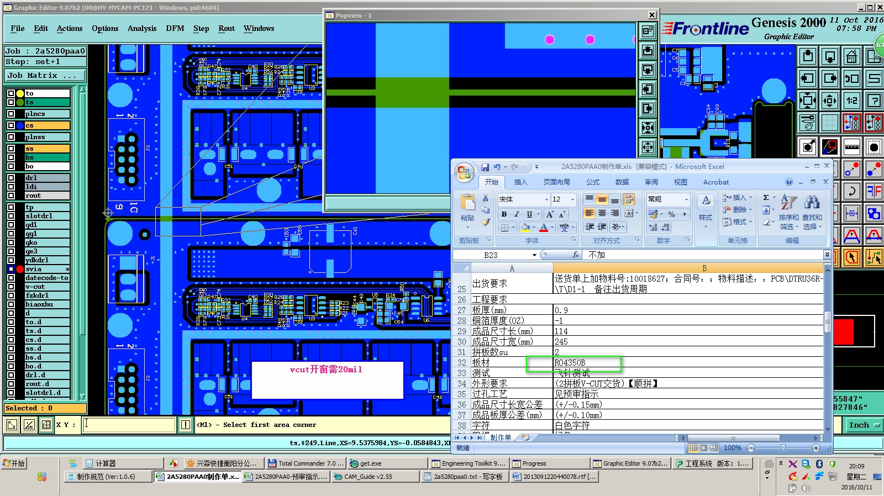Click the question mark help icon

874,101
